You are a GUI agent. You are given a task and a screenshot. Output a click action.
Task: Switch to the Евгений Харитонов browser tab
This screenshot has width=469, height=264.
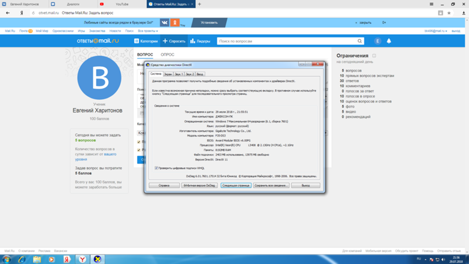click(24, 4)
